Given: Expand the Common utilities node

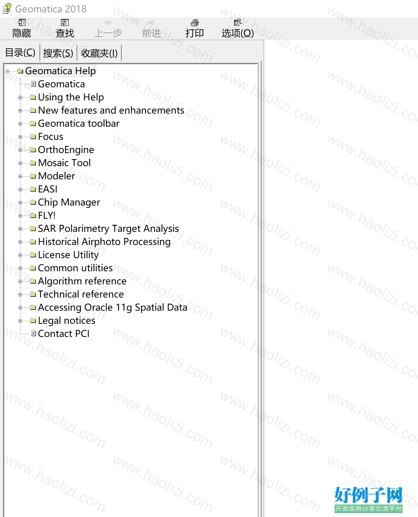Looking at the screenshot, I should coord(20,268).
